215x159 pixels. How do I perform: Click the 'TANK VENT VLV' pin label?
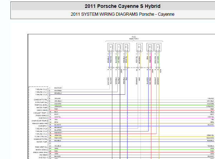tap(41, 147)
